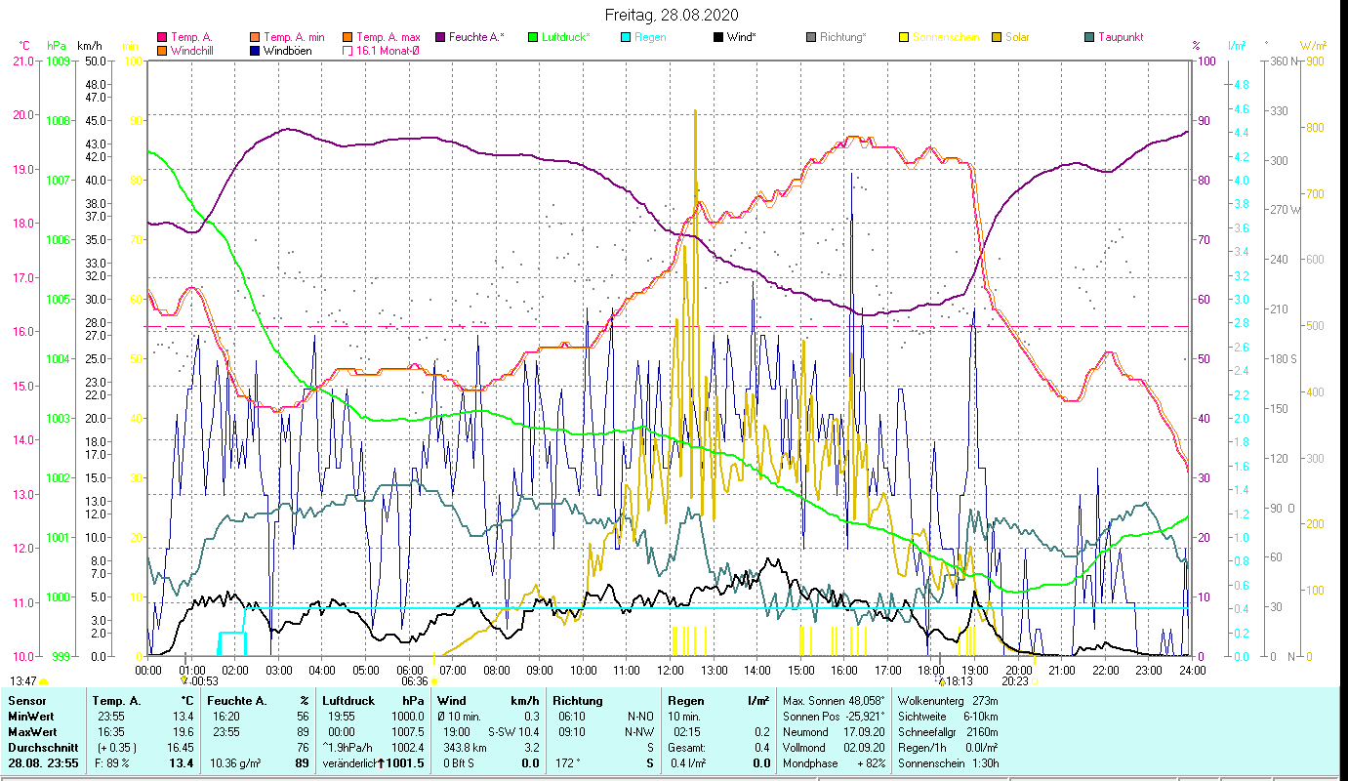The height and width of the screenshot is (781, 1348).
Task: Click the black Wind* legend swatch
Action: point(717,38)
